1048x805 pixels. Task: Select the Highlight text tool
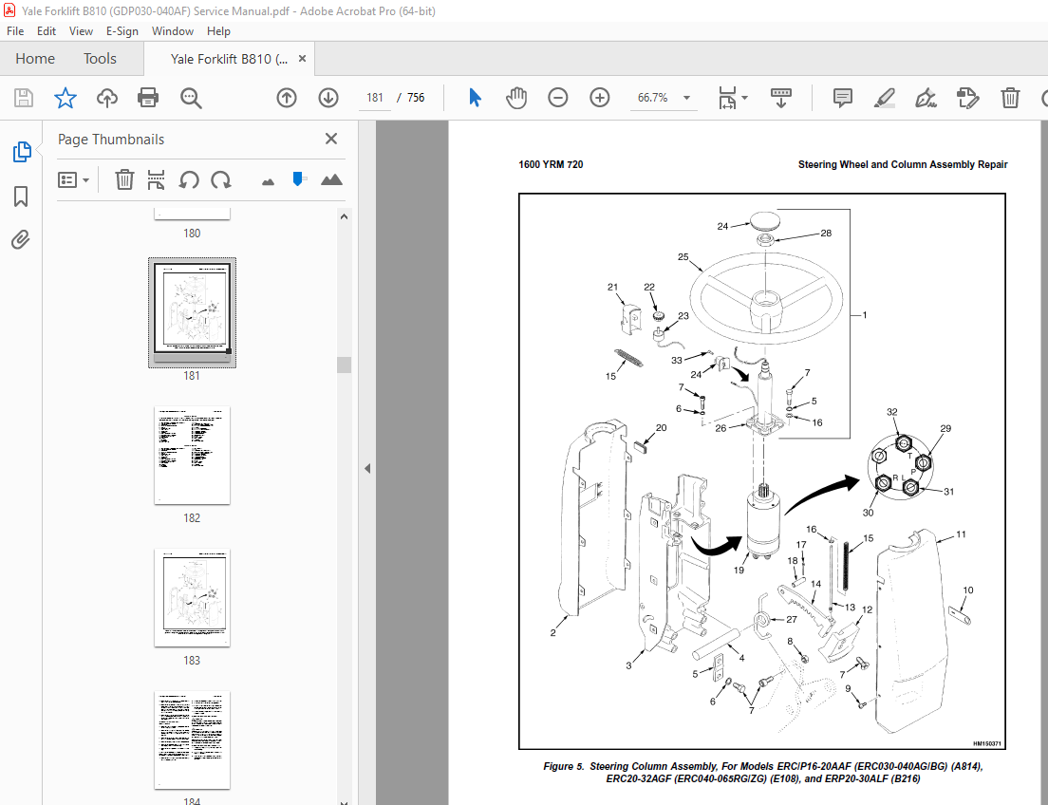point(885,98)
